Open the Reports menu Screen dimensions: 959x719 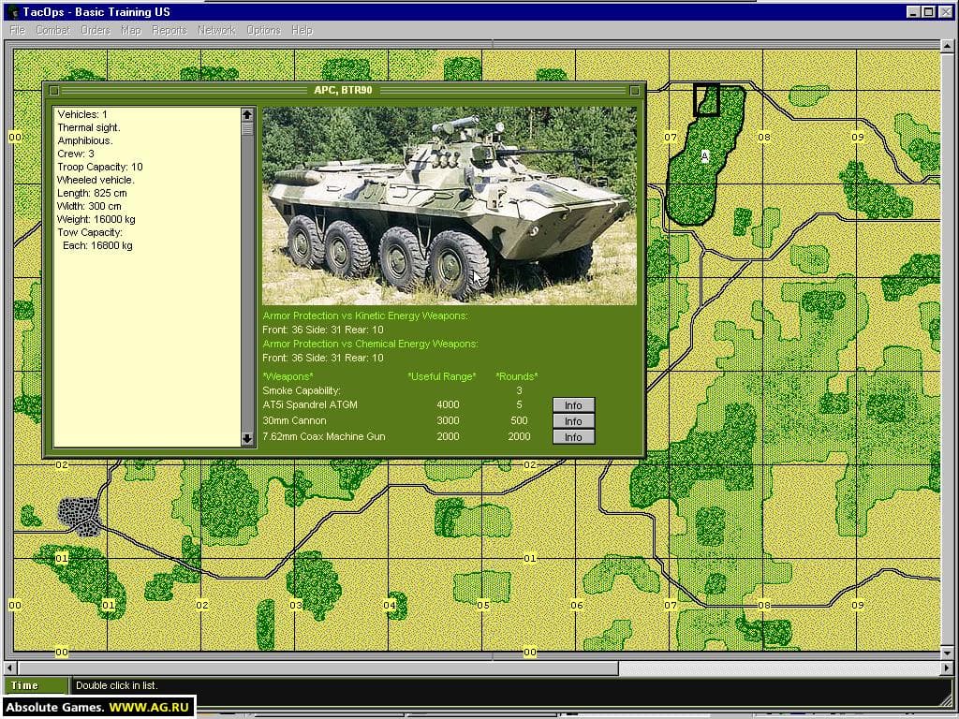pos(170,30)
